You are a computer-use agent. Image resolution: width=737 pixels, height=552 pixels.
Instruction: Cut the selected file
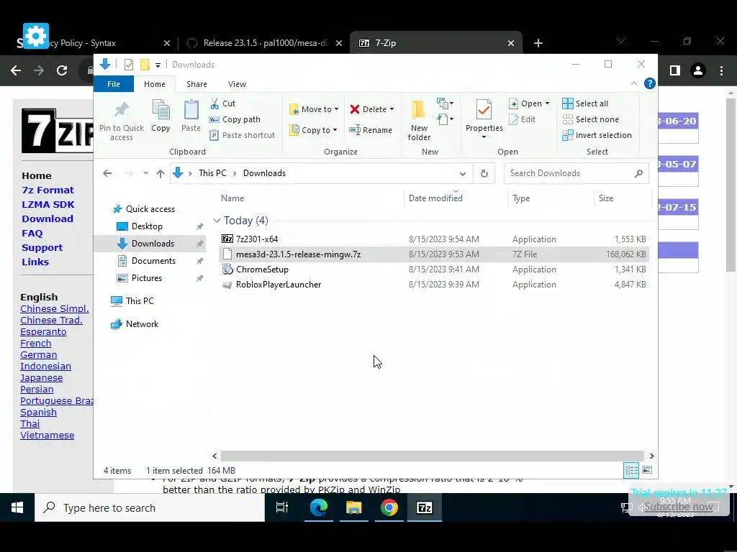[223, 103]
